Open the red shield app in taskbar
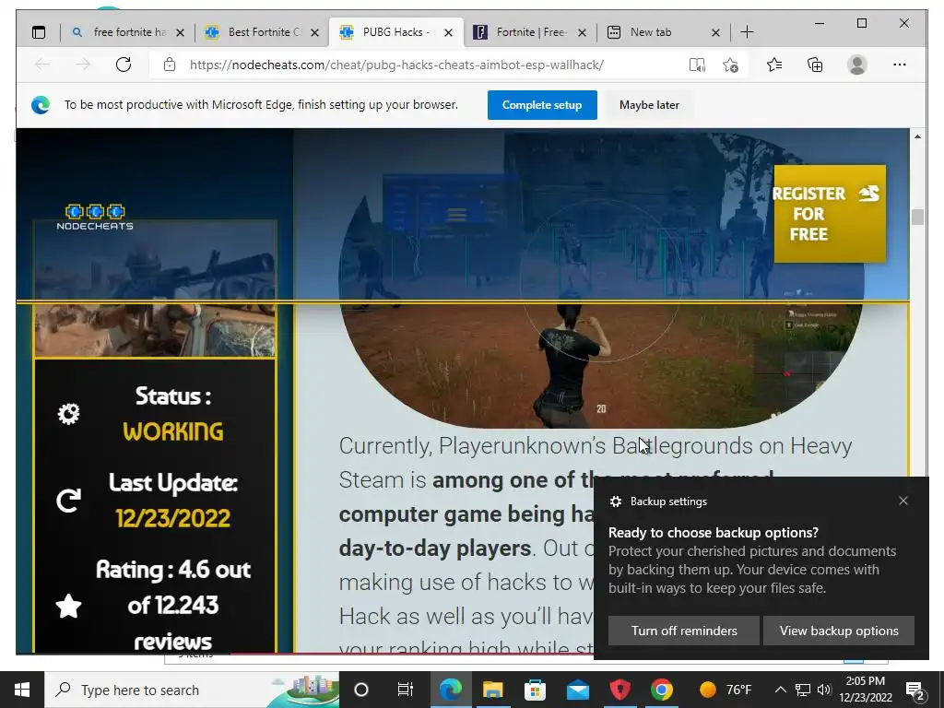This screenshot has width=944, height=708. click(619, 690)
